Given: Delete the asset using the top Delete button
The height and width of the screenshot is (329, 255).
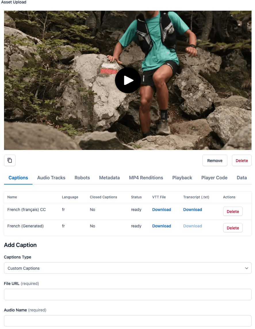Looking at the screenshot, I should coord(241,161).
